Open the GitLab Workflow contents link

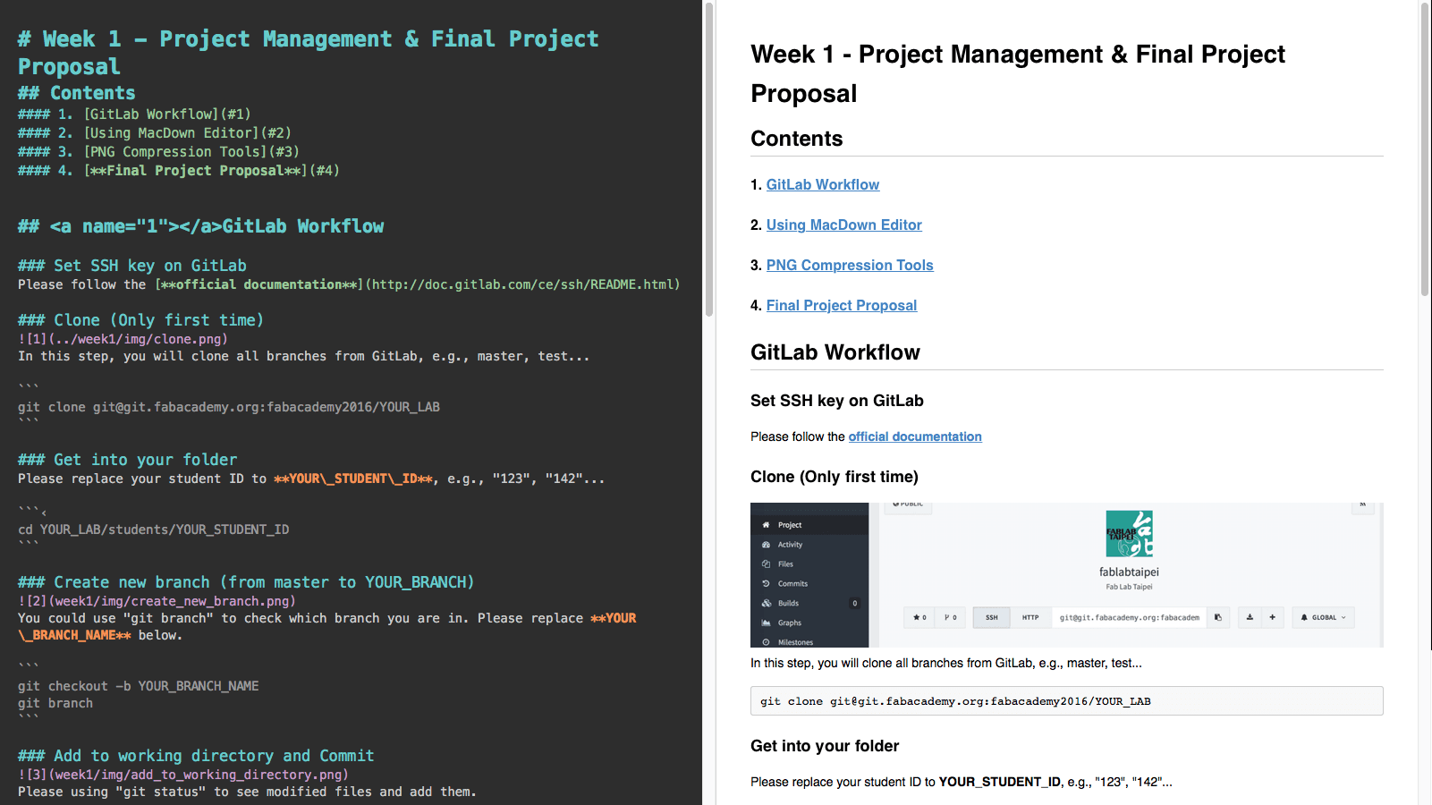pos(822,184)
